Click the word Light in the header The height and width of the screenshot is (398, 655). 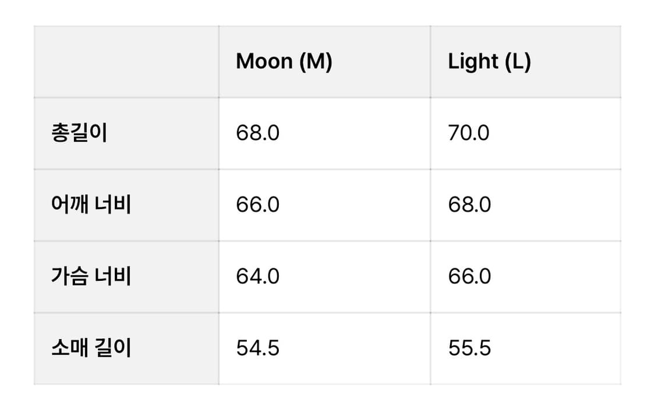click(473, 61)
